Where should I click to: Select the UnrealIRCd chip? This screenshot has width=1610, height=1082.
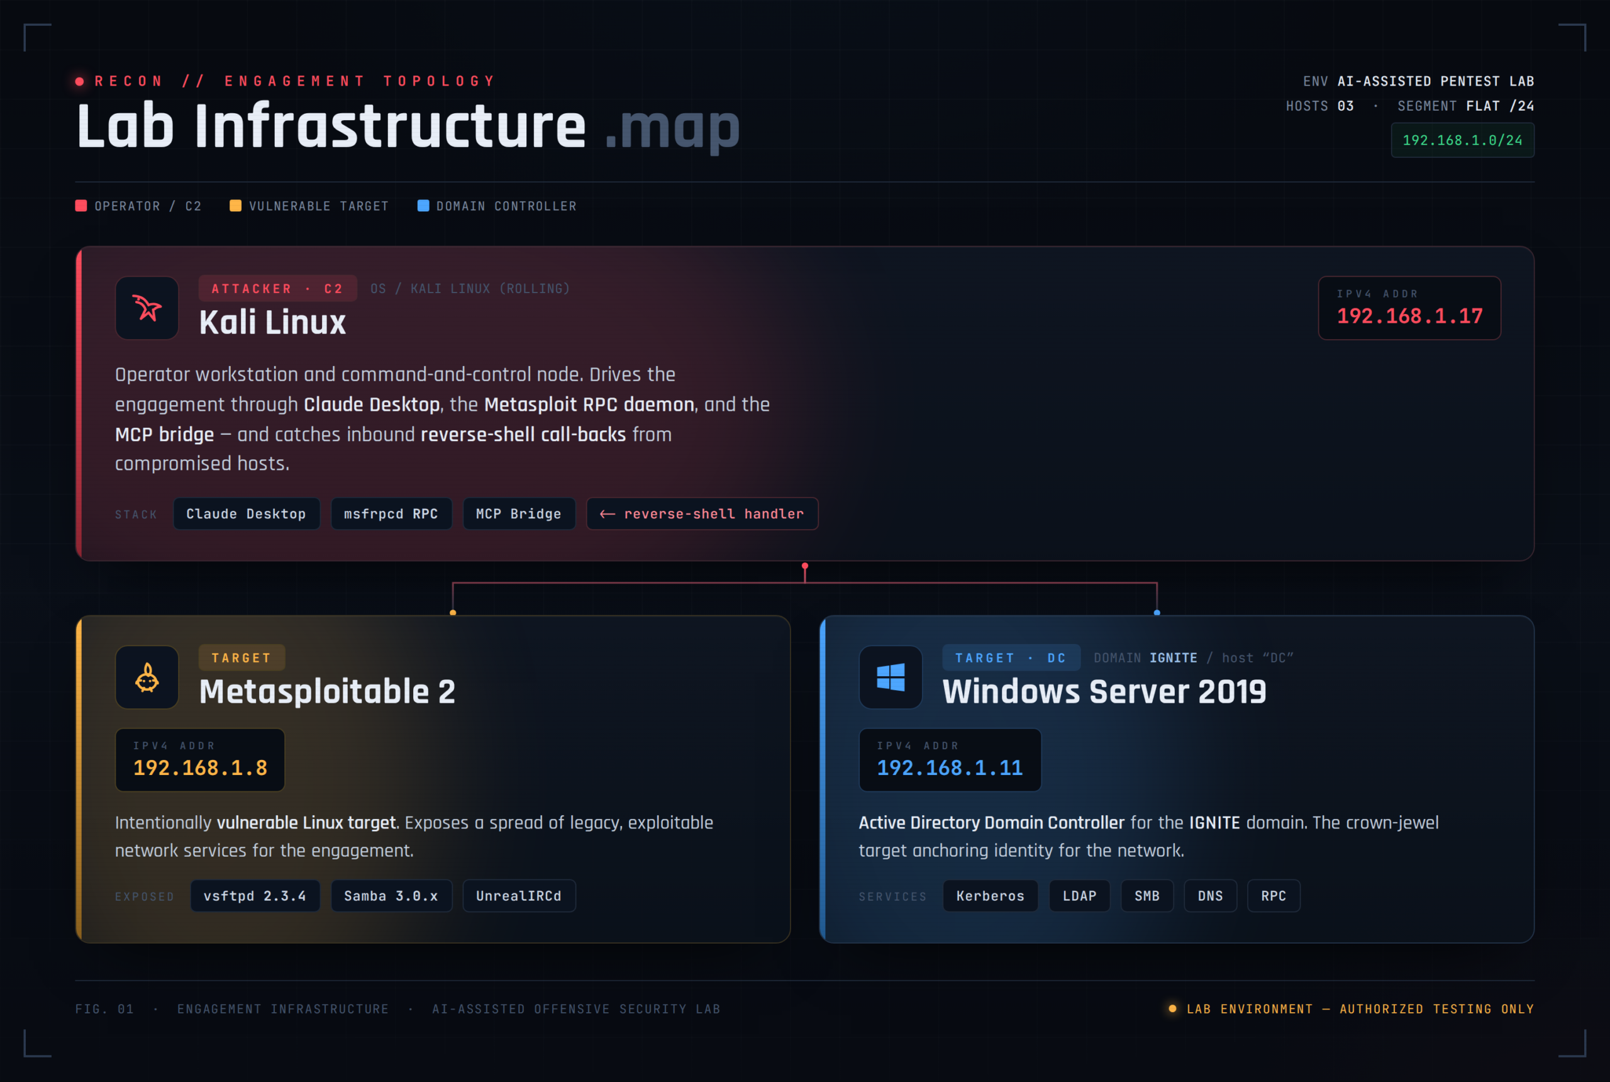[x=519, y=896]
